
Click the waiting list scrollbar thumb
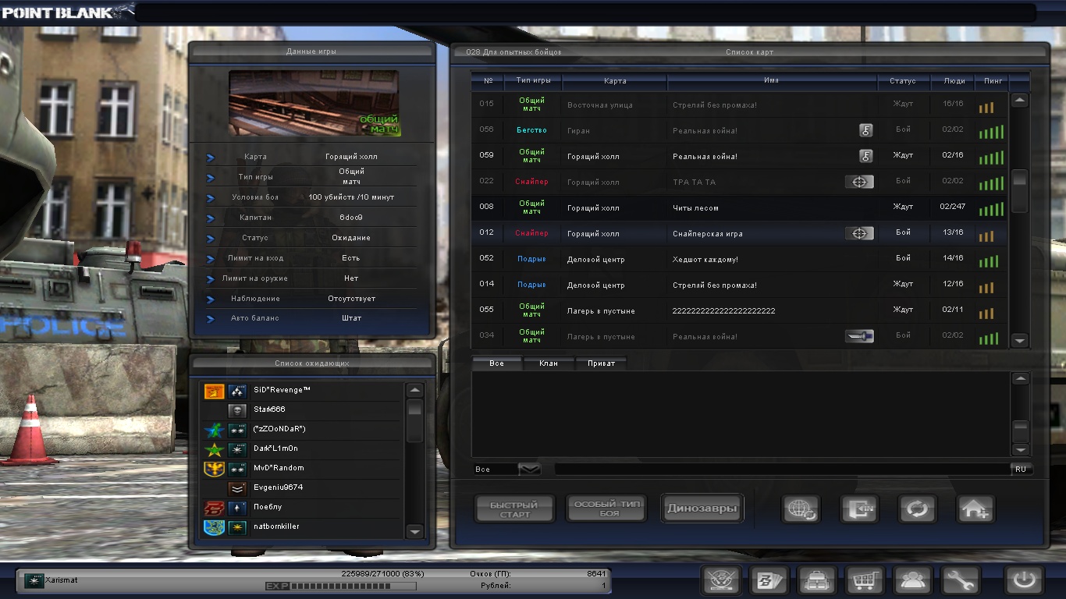(415, 420)
